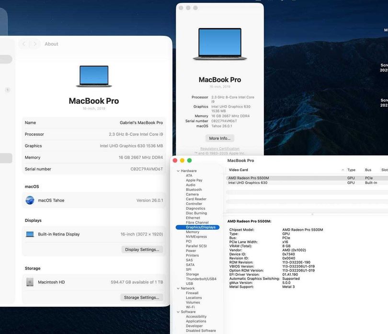Select Wi-Fi under Network
388x334 pixels.
click(x=190, y=307)
